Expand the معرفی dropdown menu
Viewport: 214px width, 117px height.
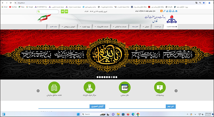pos(146,27)
